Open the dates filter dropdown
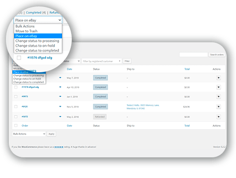The height and width of the screenshot is (178, 236). coord(72,61)
